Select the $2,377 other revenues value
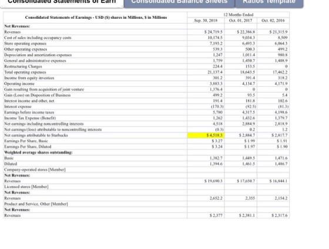The image size is (329, 249). point(216,216)
